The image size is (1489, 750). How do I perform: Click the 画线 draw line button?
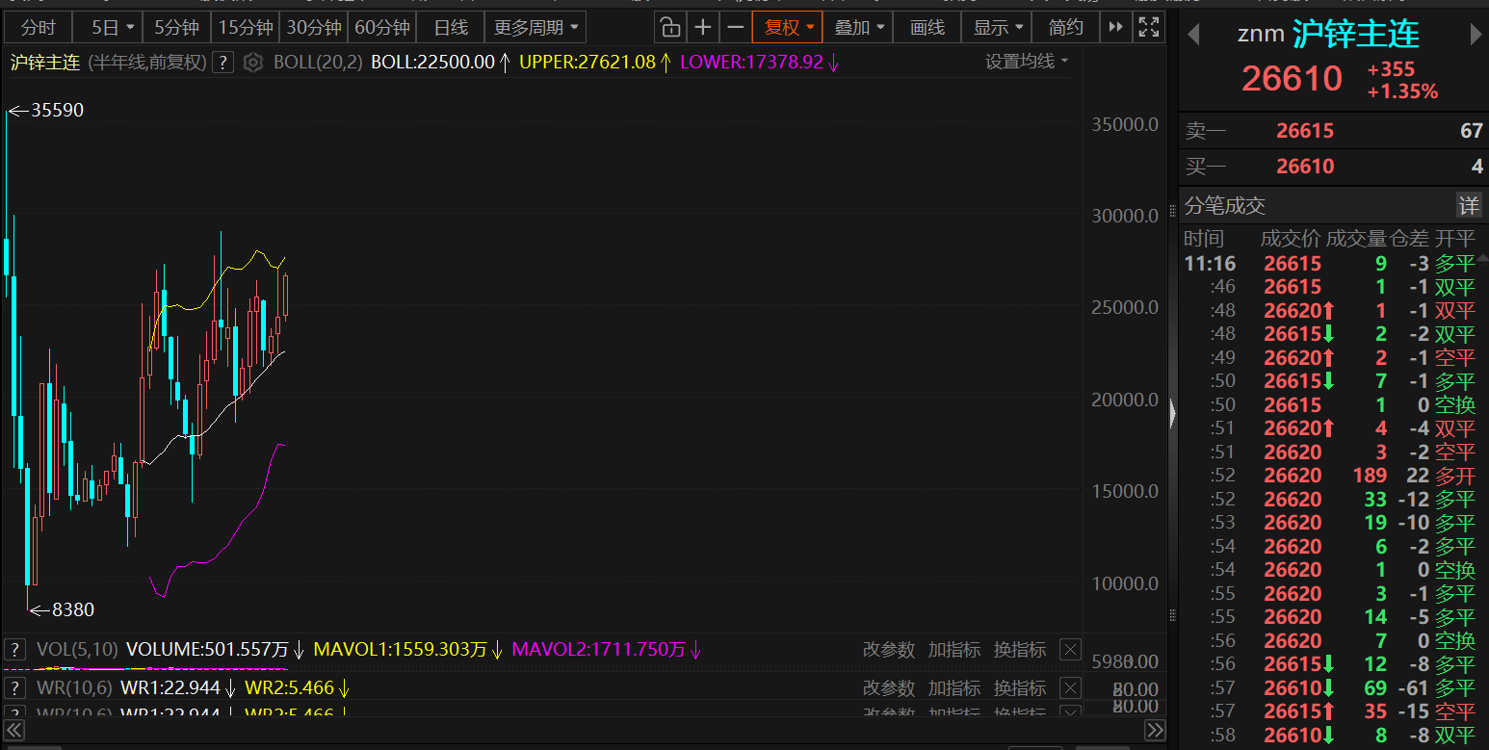pyautogui.click(x=927, y=28)
